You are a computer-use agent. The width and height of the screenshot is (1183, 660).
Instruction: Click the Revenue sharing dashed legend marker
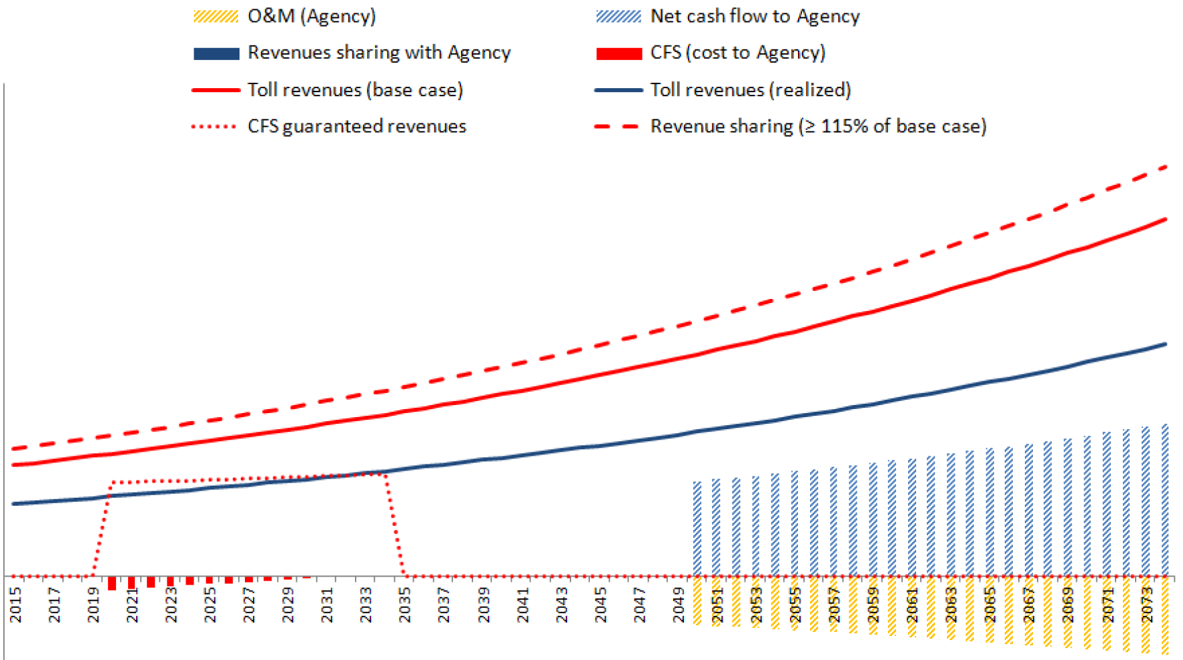click(617, 127)
